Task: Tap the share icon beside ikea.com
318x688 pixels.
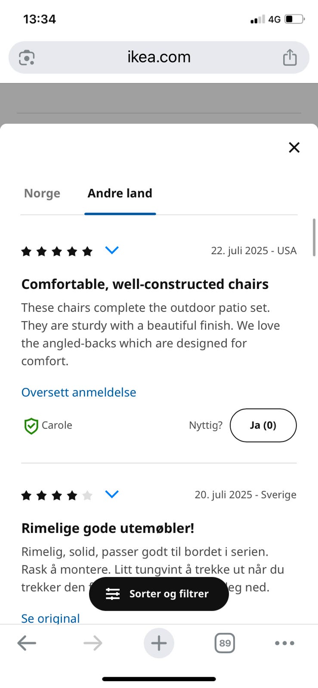Action: 290,57
